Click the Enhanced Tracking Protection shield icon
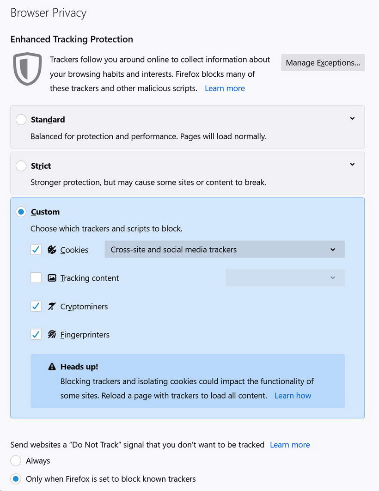Screen dimensions: 379x491 [x=28, y=69]
